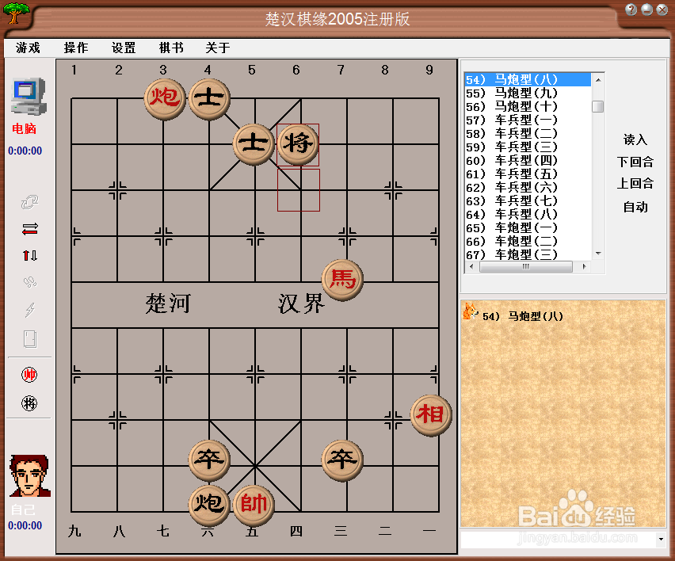Screen dimensions: 675x561
Task: Open the 操作 menu
Action: (76, 48)
